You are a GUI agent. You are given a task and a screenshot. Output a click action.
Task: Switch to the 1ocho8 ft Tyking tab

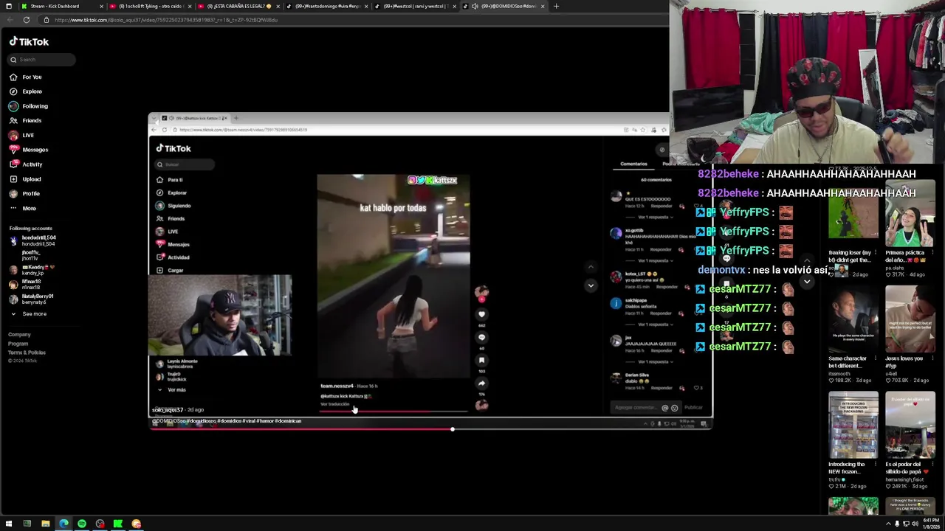151,6
